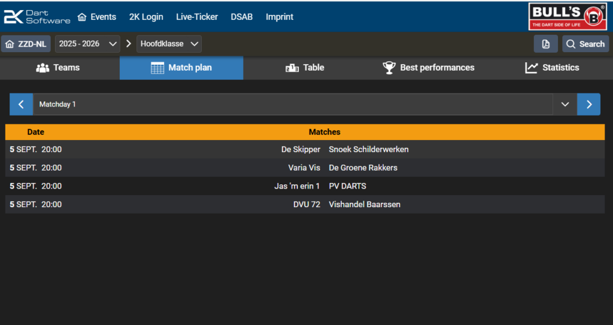Expand the 2025 - 2026 season dropdown

pos(87,44)
